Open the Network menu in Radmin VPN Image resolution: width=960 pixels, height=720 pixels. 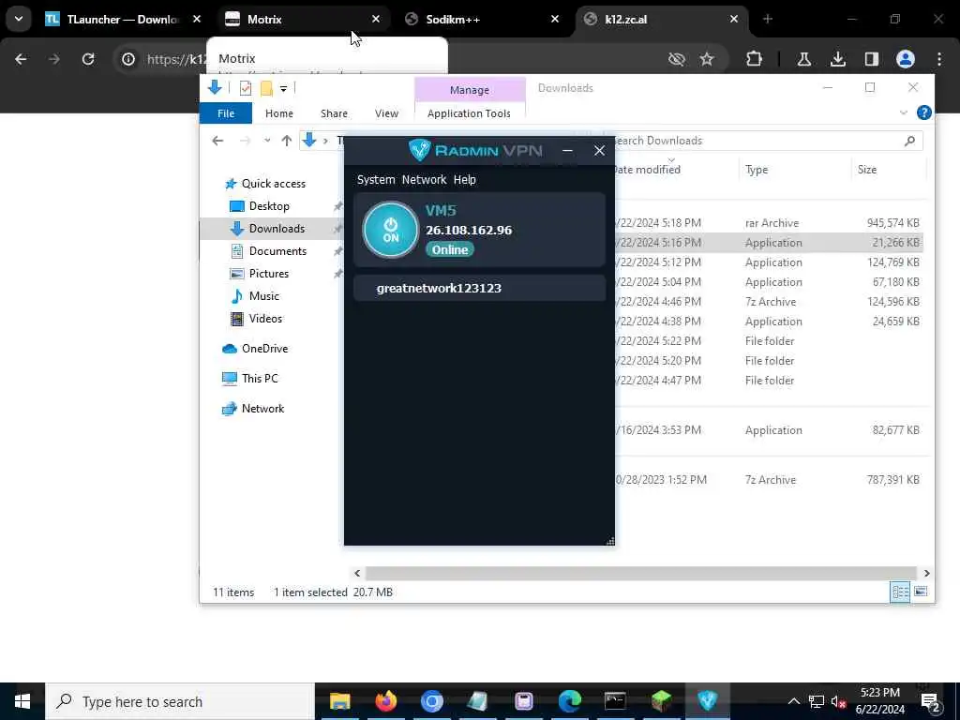point(424,179)
